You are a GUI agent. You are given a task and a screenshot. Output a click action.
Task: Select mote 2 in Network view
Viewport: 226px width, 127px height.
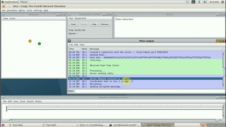tap(30, 41)
